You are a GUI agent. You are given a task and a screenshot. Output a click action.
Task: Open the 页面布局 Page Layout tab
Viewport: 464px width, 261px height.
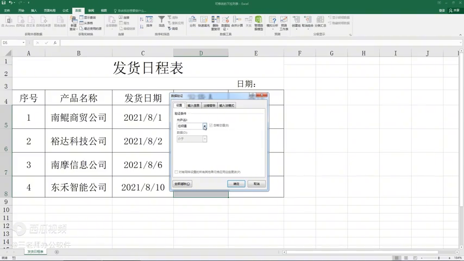coord(50,11)
